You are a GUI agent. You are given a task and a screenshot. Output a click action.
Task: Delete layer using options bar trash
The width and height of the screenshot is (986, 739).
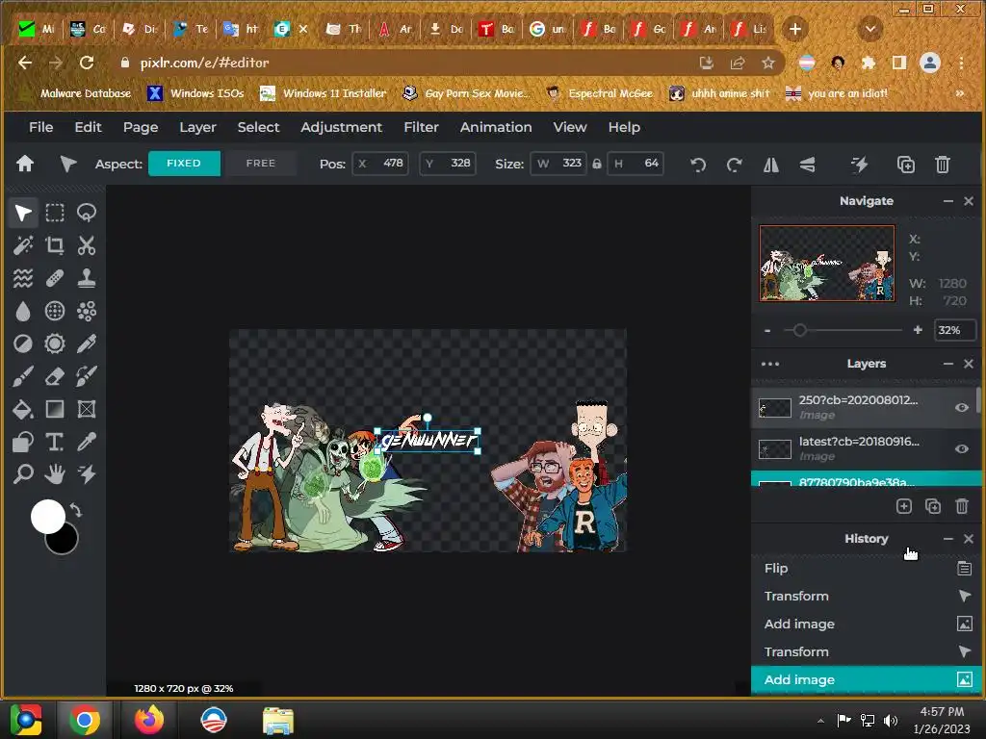tap(942, 165)
